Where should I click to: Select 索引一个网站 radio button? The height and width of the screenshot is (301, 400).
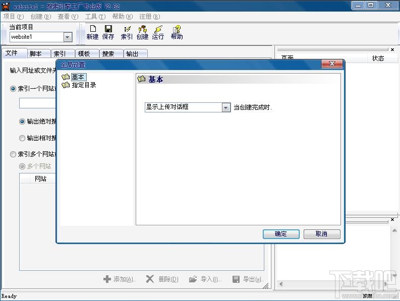pyautogui.click(x=13, y=89)
